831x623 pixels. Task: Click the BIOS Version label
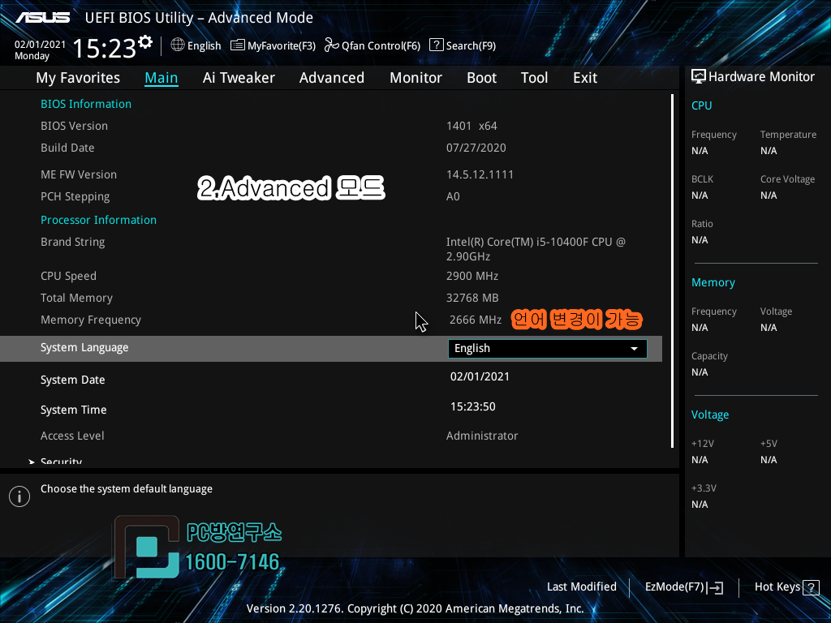point(74,126)
